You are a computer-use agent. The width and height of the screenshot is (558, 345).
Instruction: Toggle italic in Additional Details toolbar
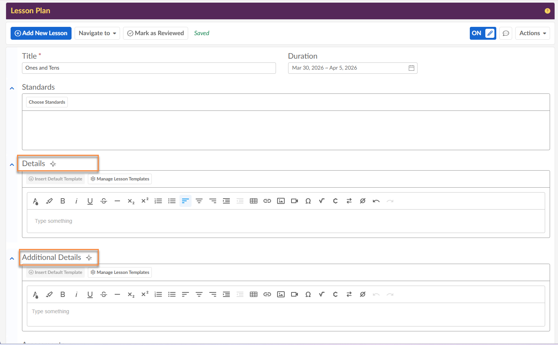tap(76, 294)
